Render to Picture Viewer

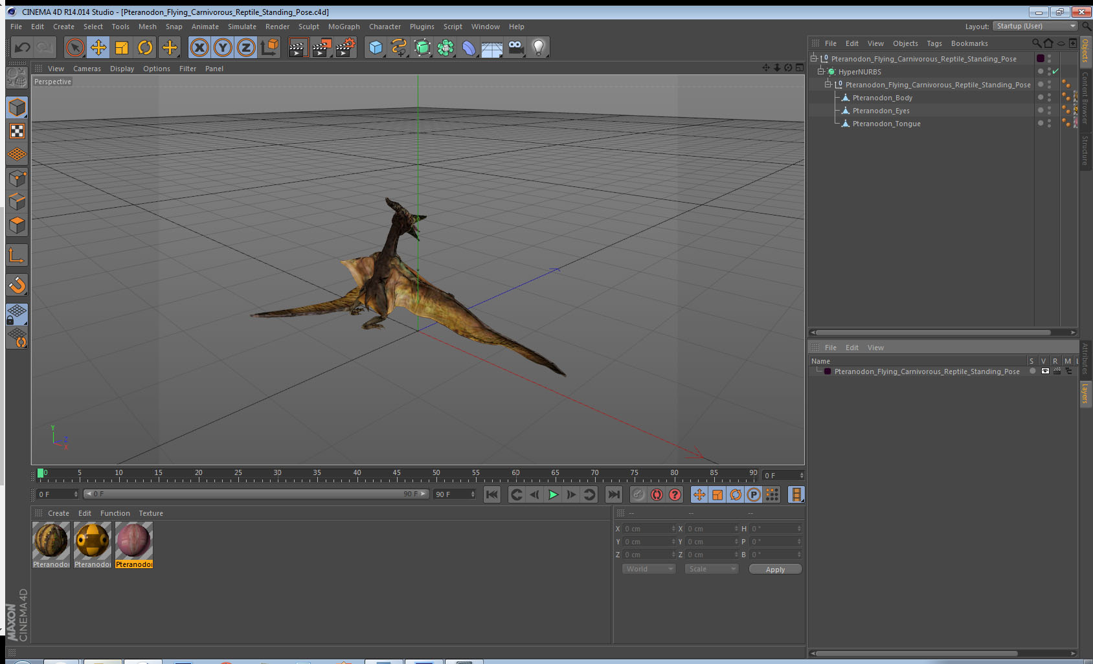pyautogui.click(x=321, y=47)
